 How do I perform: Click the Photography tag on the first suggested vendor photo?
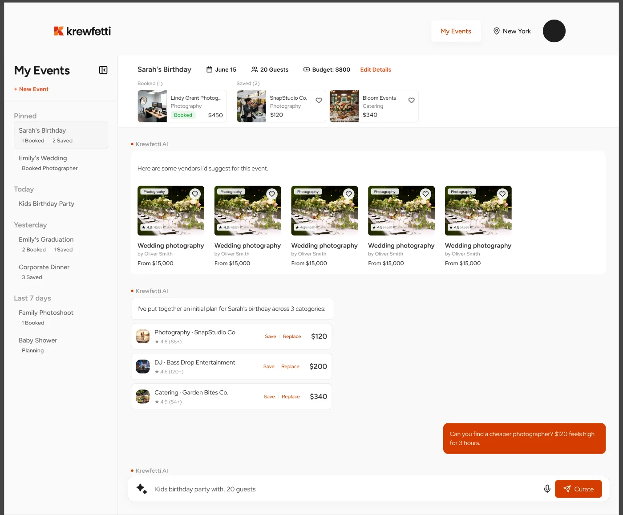coord(154,191)
